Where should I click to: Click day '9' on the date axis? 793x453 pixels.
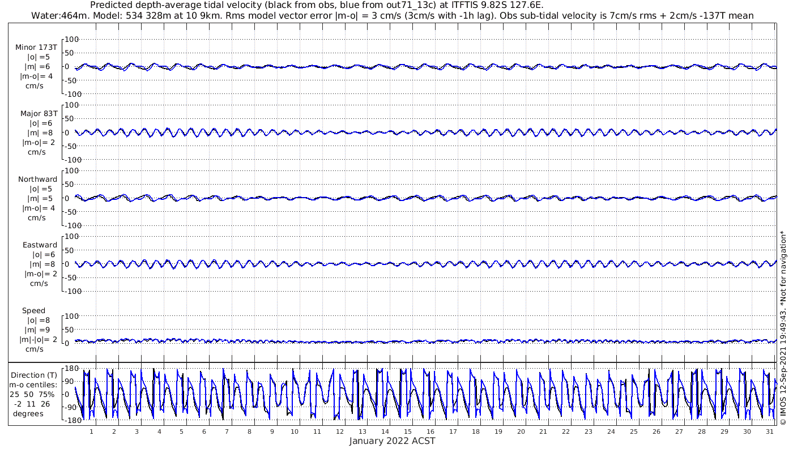click(x=272, y=431)
